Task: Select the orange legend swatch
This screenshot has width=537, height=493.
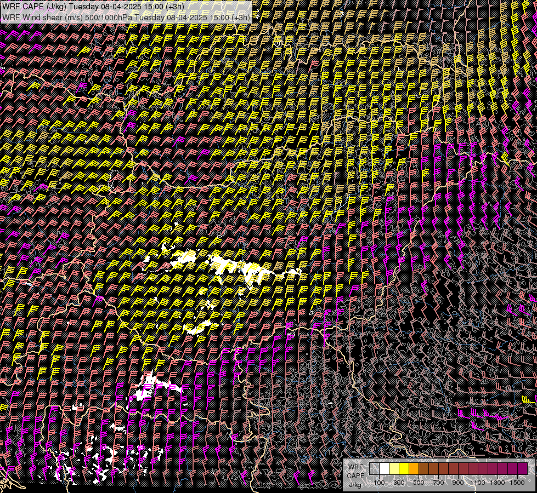Action: pyautogui.click(x=414, y=468)
